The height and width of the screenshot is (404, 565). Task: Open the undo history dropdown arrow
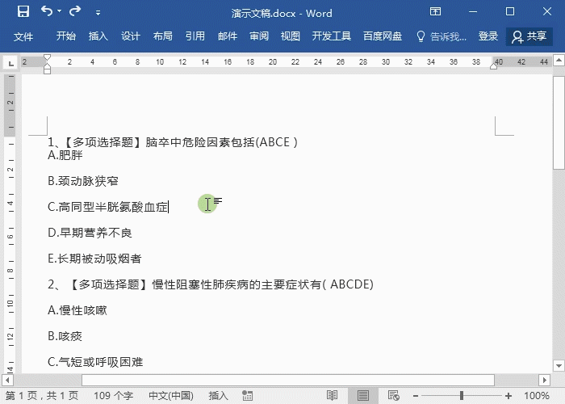click(x=60, y=11)
